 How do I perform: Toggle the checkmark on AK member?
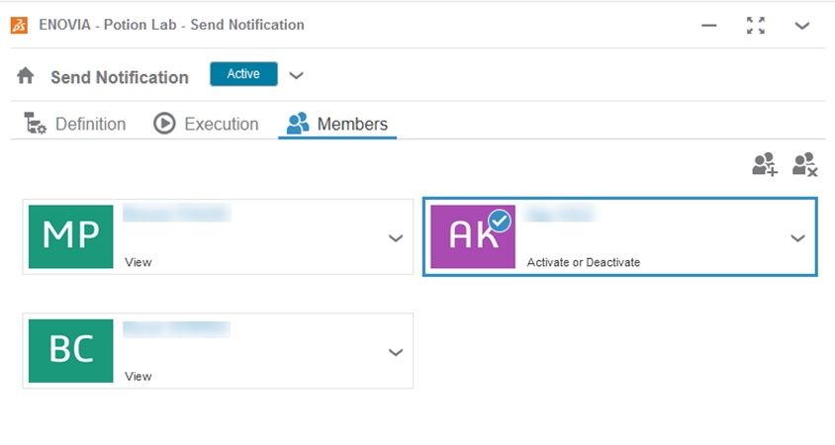pyautogui.click(x=501, y=222)
